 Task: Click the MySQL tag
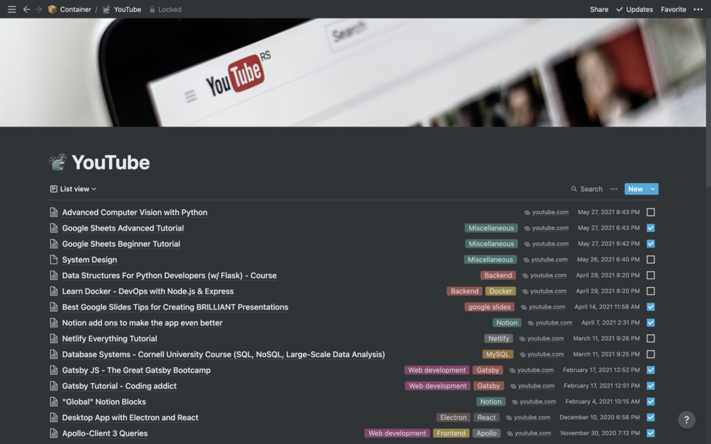coord(497,354)
